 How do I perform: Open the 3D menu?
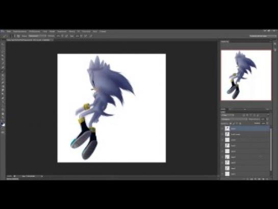(x=79, y=32)
